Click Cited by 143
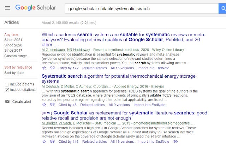The width and height of the screenshot is (226, 147). 69,141
